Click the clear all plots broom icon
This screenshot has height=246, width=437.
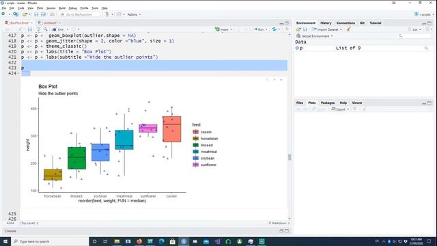pos(364,109)
